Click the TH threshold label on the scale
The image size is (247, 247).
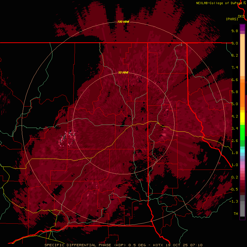[236, 214]
